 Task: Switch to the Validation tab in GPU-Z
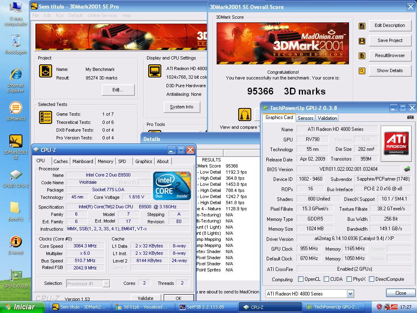[327, 118]
